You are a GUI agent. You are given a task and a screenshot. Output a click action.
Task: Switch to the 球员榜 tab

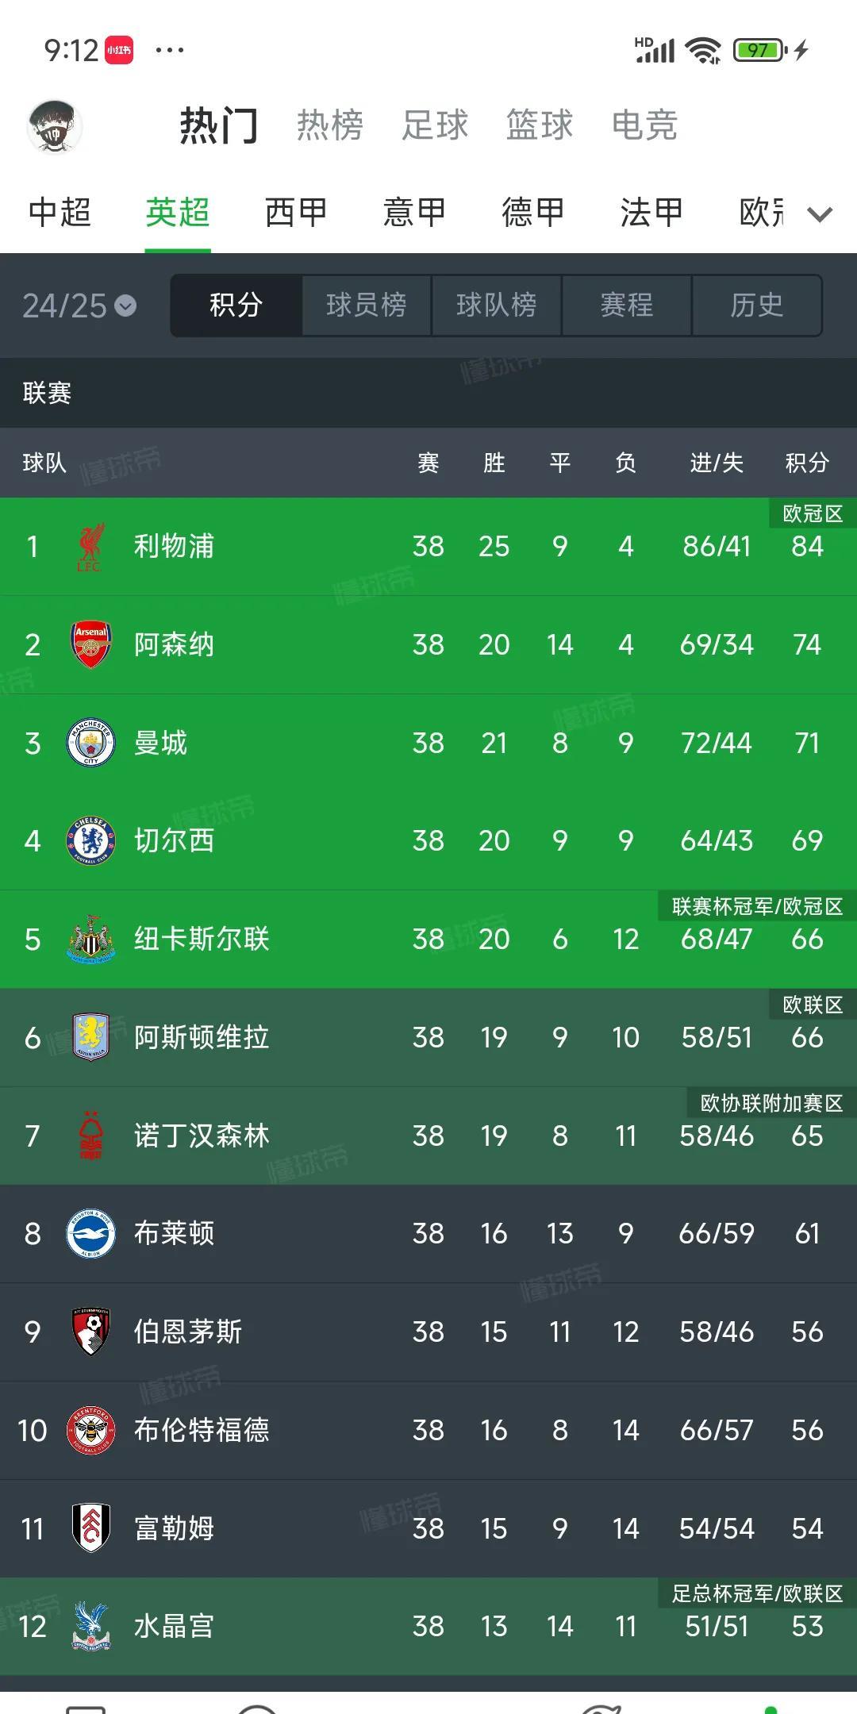pos(366,306)
